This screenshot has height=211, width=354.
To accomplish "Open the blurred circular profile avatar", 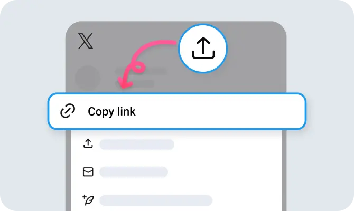I will click(x=88, y=78).
